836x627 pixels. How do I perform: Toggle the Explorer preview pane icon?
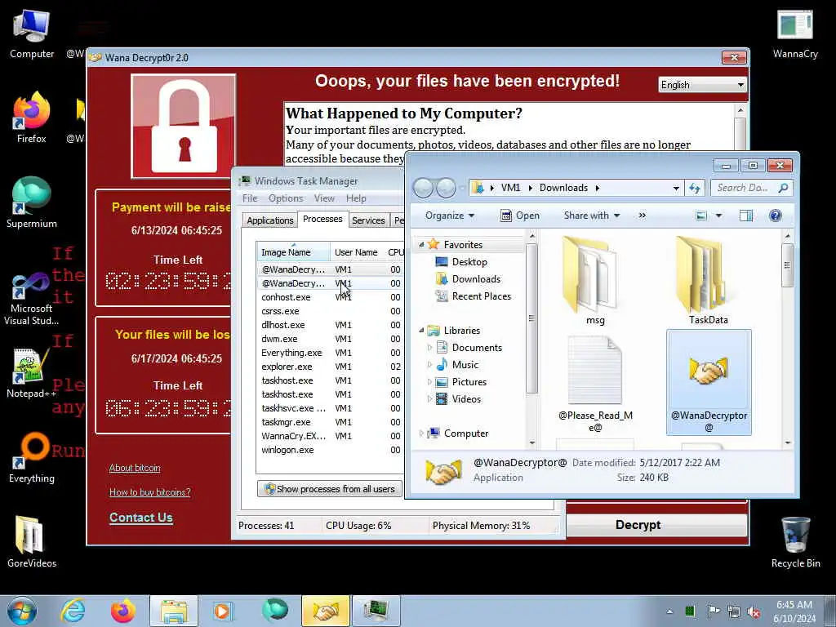(746, 216)
